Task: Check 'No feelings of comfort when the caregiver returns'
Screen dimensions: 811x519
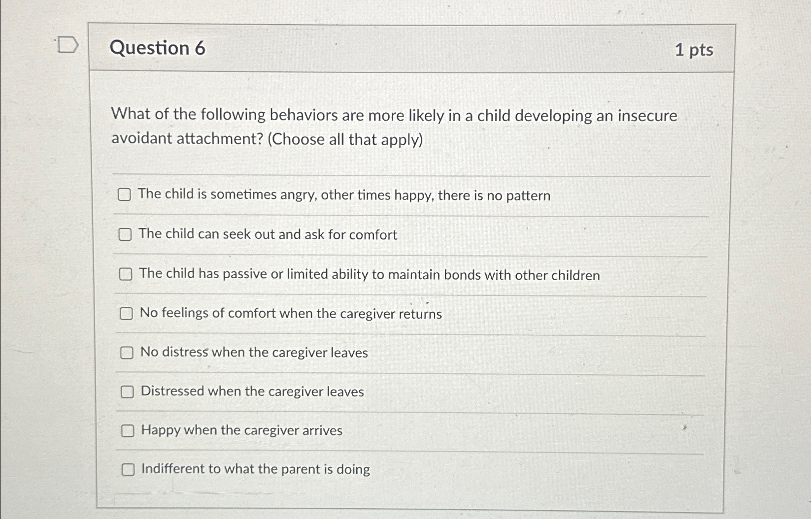Action: [127, 313]
